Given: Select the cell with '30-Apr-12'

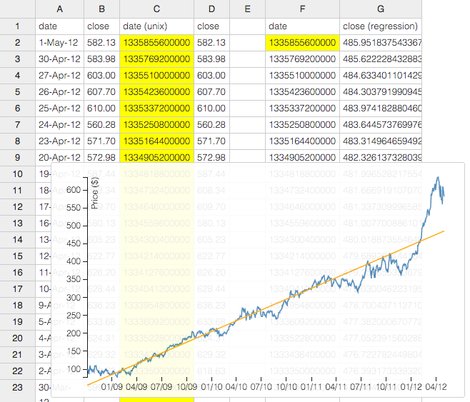Looking at the screenshot, I should [x=60, y=59].
